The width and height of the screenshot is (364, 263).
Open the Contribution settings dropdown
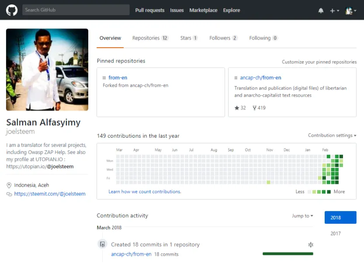332,135
